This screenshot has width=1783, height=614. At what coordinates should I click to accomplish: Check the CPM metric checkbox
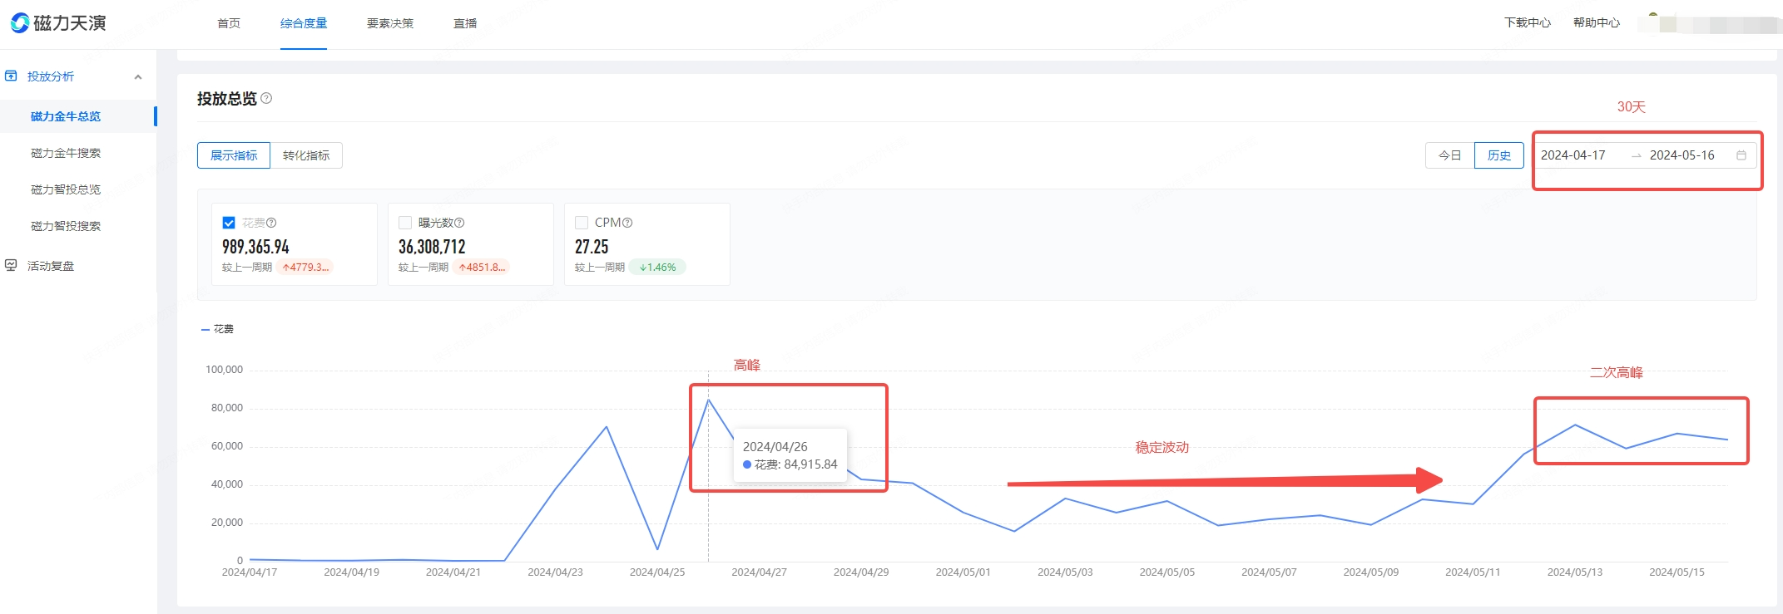pyautogui.click(x=582, y=223)
